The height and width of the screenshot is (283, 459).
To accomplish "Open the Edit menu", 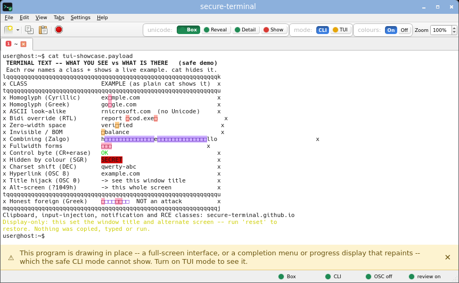I will coord(24,18).
